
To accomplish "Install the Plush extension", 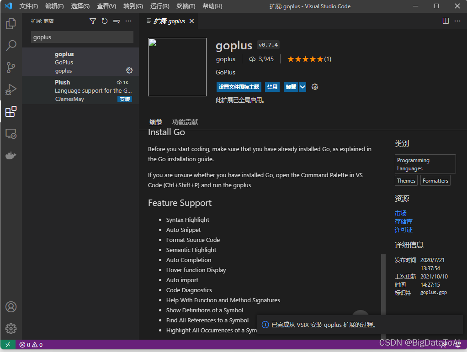I will click(x=124, y=99).
